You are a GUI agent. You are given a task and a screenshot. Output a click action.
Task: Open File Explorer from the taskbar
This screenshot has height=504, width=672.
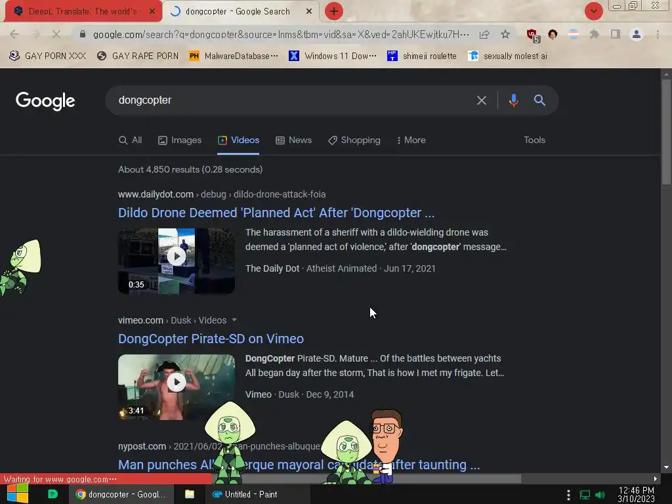[190, 494]
